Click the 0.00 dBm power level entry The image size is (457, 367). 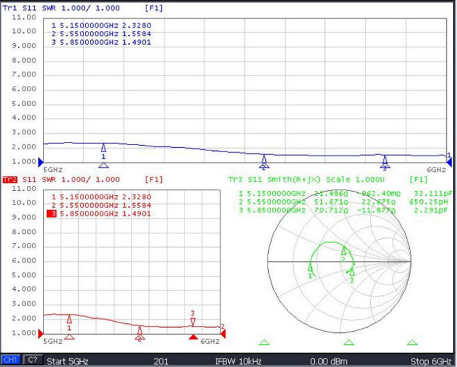[329, 361]
